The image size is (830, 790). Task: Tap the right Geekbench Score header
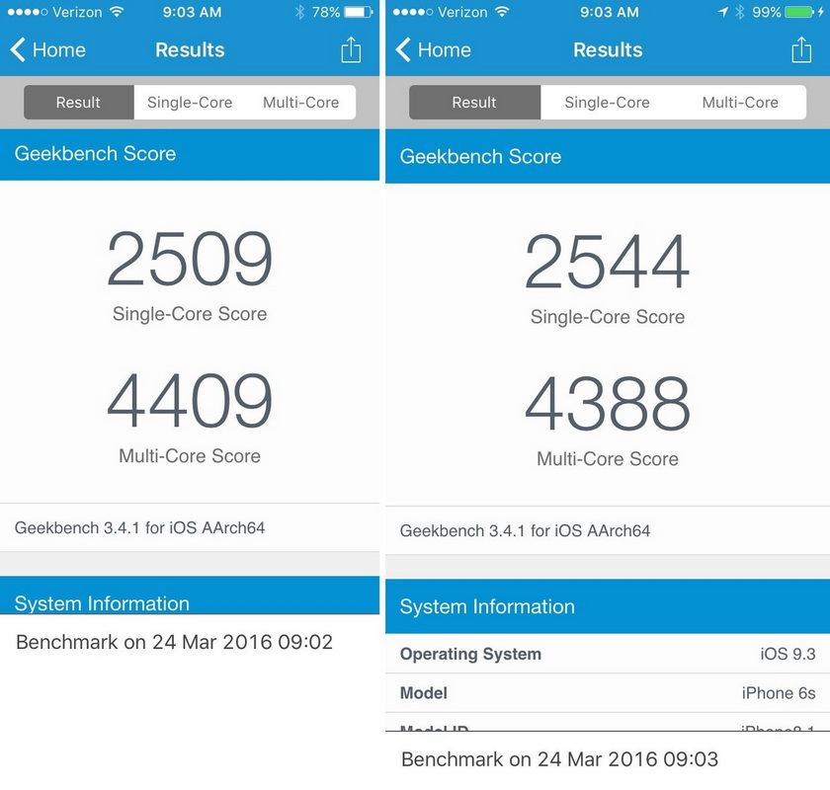(608, 157)
